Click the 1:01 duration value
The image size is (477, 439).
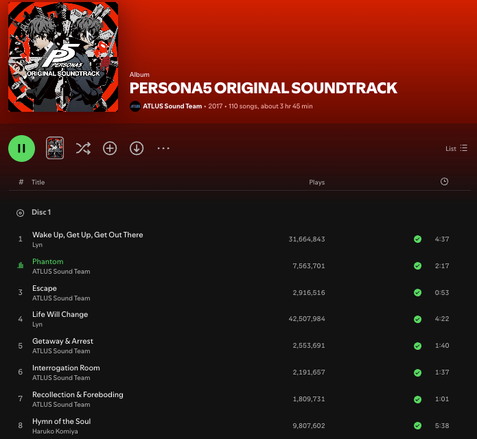pyautogui.click(x=442, y=399)
